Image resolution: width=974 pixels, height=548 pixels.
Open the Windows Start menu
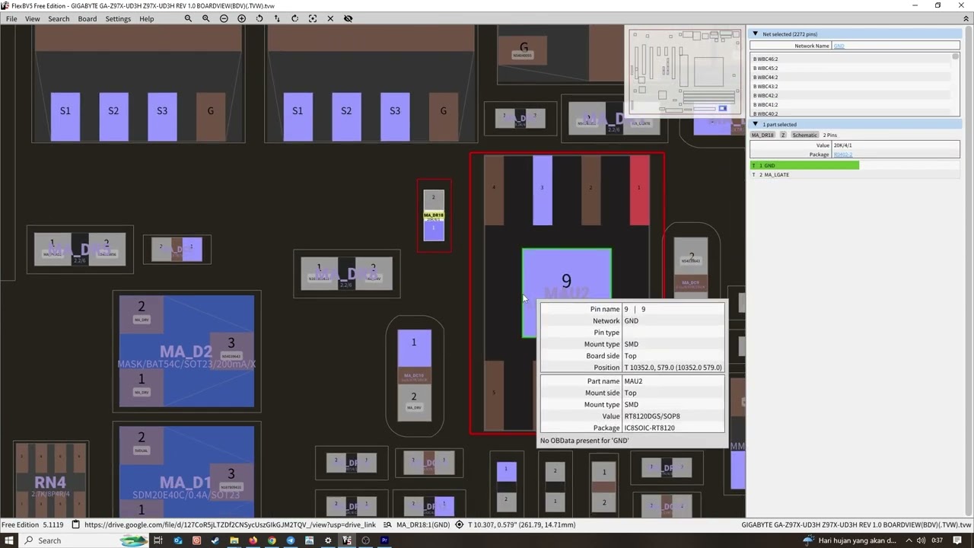[x=9, y=540]
